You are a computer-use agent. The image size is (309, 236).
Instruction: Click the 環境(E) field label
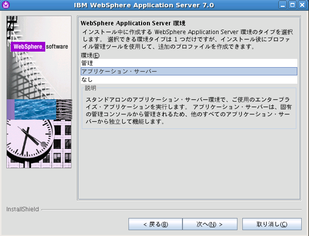[x=90, y=55]
